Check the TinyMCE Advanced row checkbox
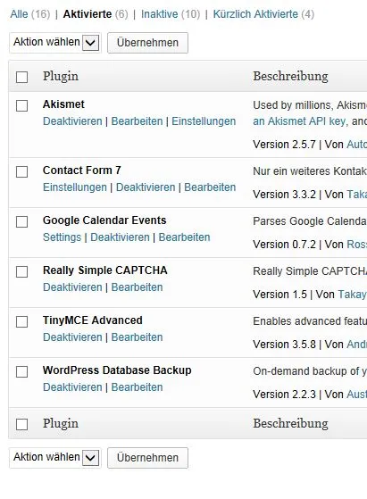This screenshot has width=367, height=499. click(x=22, y=321)
